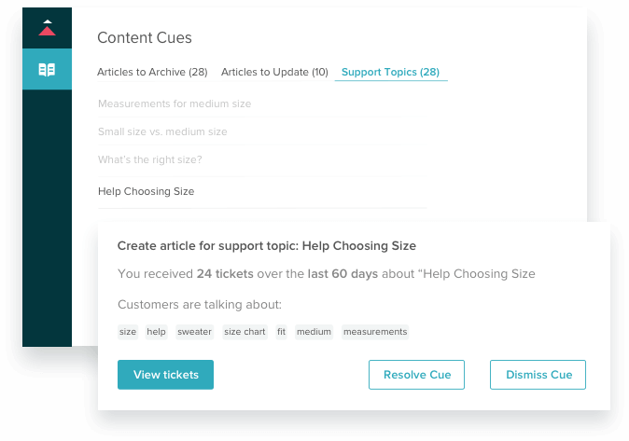Viewport: 629px width, 441px height.
Task: Click the Dismiss Cue button
Action: [x=538, y=375]
